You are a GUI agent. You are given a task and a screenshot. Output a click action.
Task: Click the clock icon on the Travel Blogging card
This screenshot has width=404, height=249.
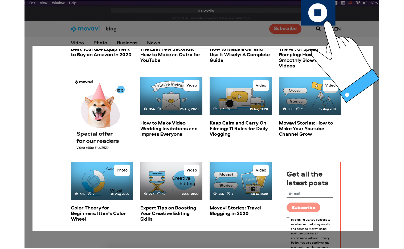(228, 194)
